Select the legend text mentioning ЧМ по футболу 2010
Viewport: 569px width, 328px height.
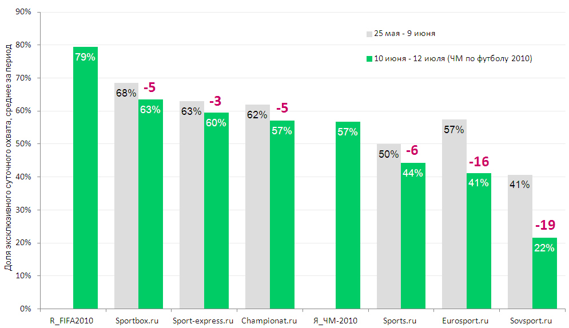point(452,58)
